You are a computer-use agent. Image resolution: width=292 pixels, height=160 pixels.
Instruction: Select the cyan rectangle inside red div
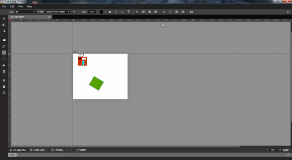83,63
